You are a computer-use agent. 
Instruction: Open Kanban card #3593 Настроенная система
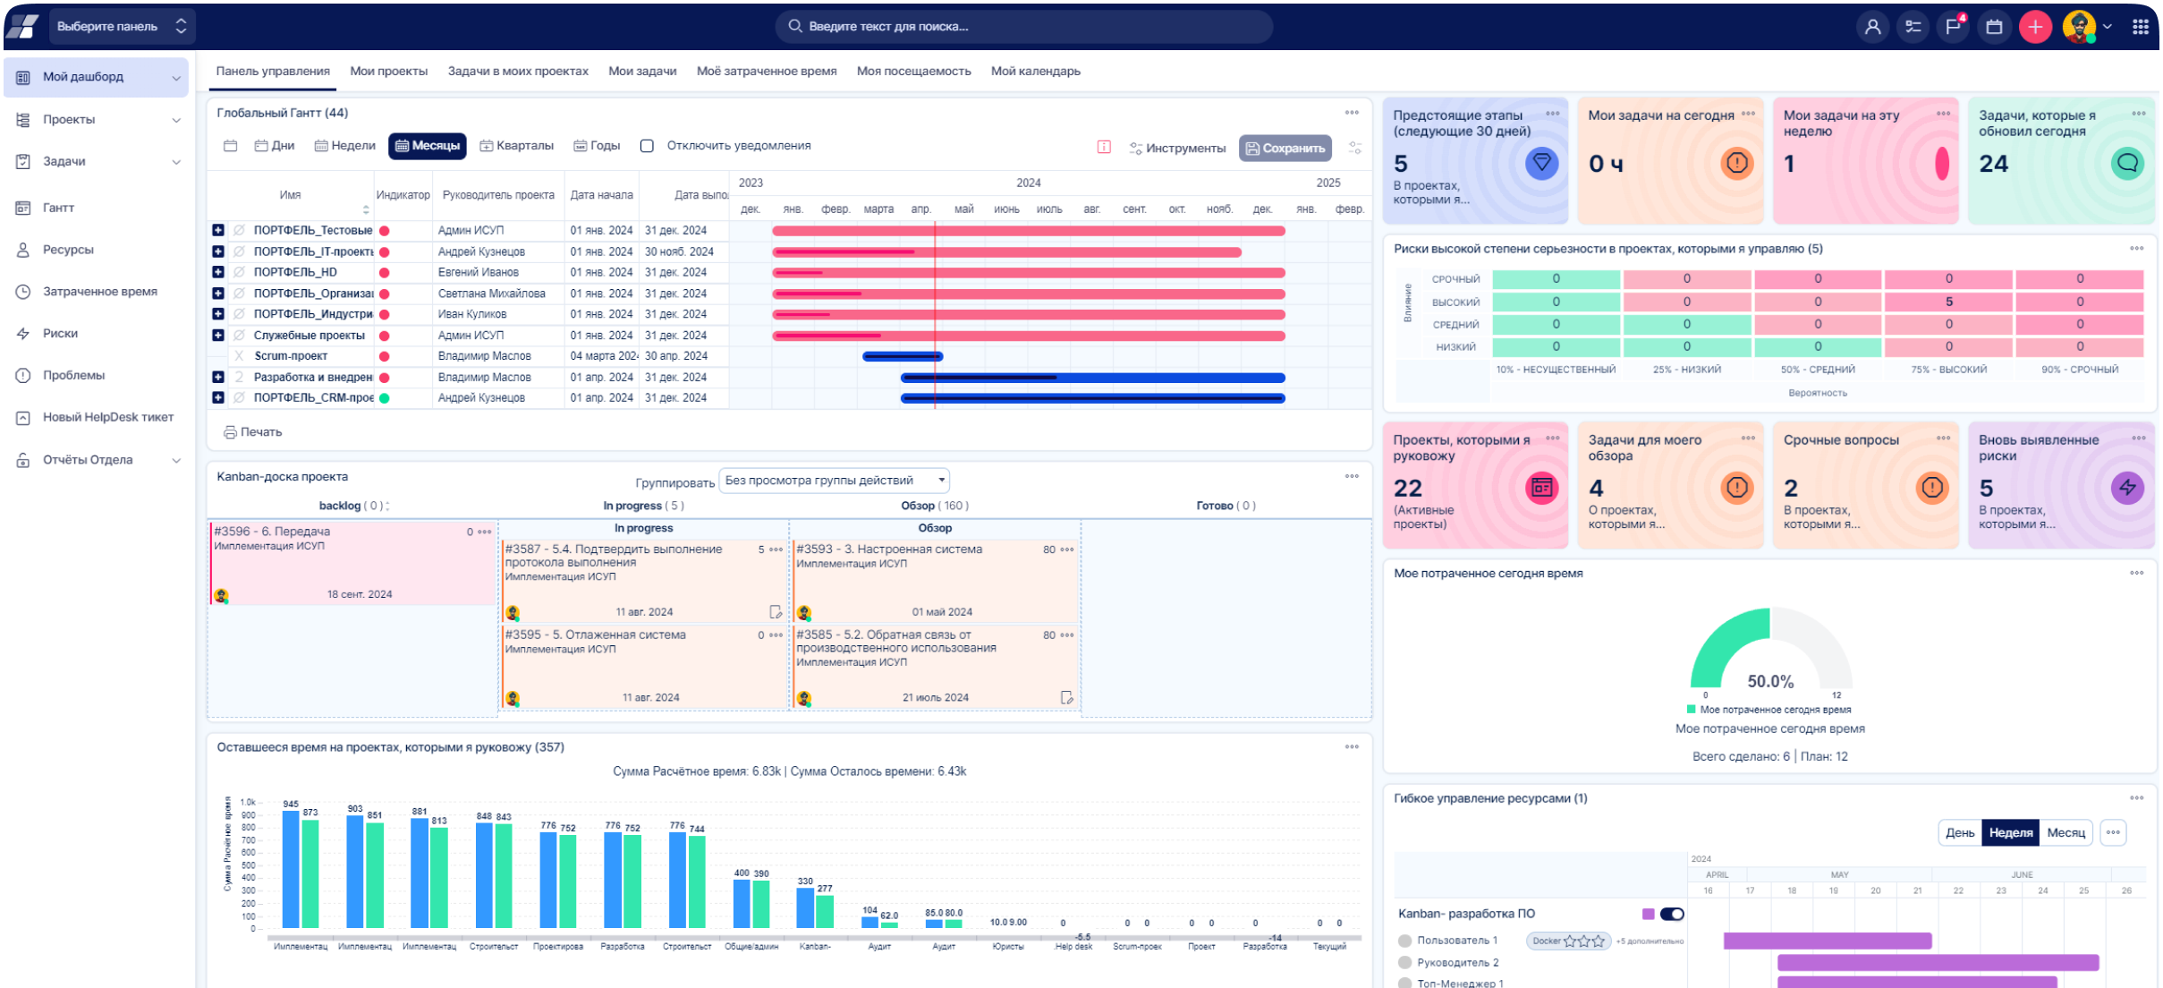pos(935,581)
